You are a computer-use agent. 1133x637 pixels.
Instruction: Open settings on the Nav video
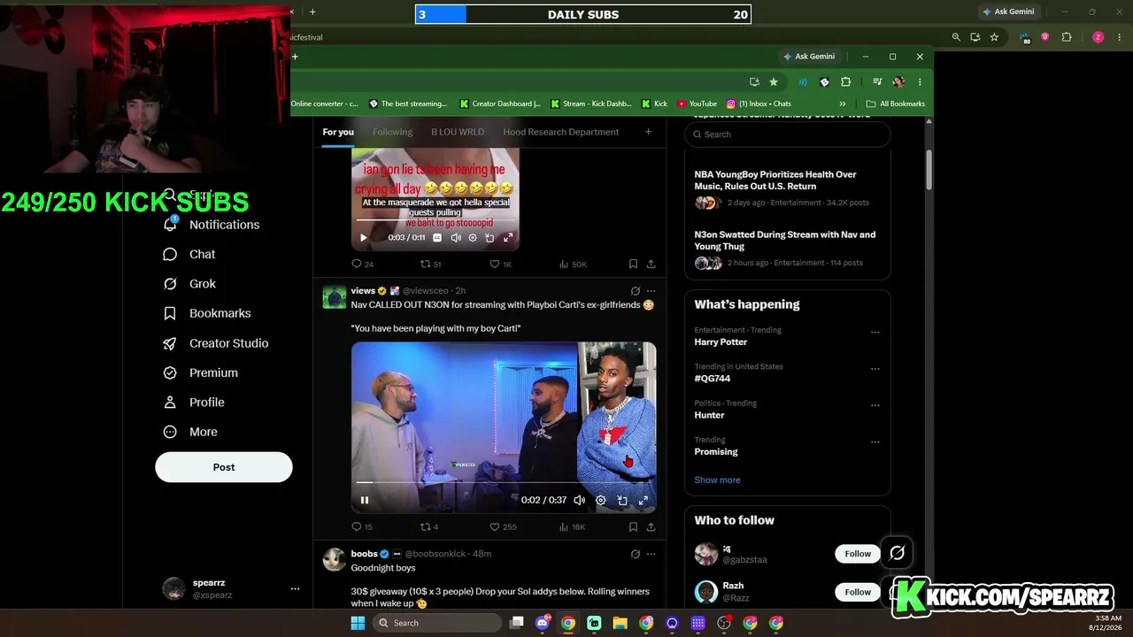pos(600,500)
